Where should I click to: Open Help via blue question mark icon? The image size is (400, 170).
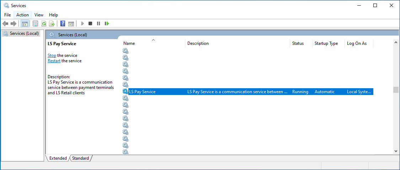click(x=63, y=24)
